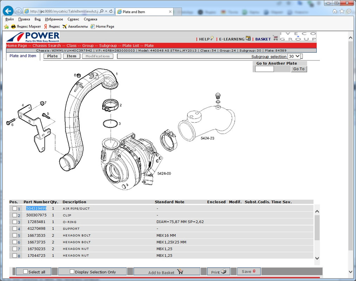Click the Plate button
The height and width of the screenshot is (281, 356).
pyautogui.click(x=52, y=56)
